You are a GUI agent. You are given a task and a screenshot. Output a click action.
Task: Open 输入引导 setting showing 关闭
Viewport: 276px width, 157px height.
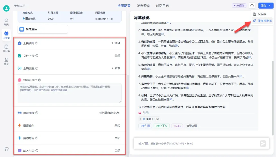coord(117,151)
